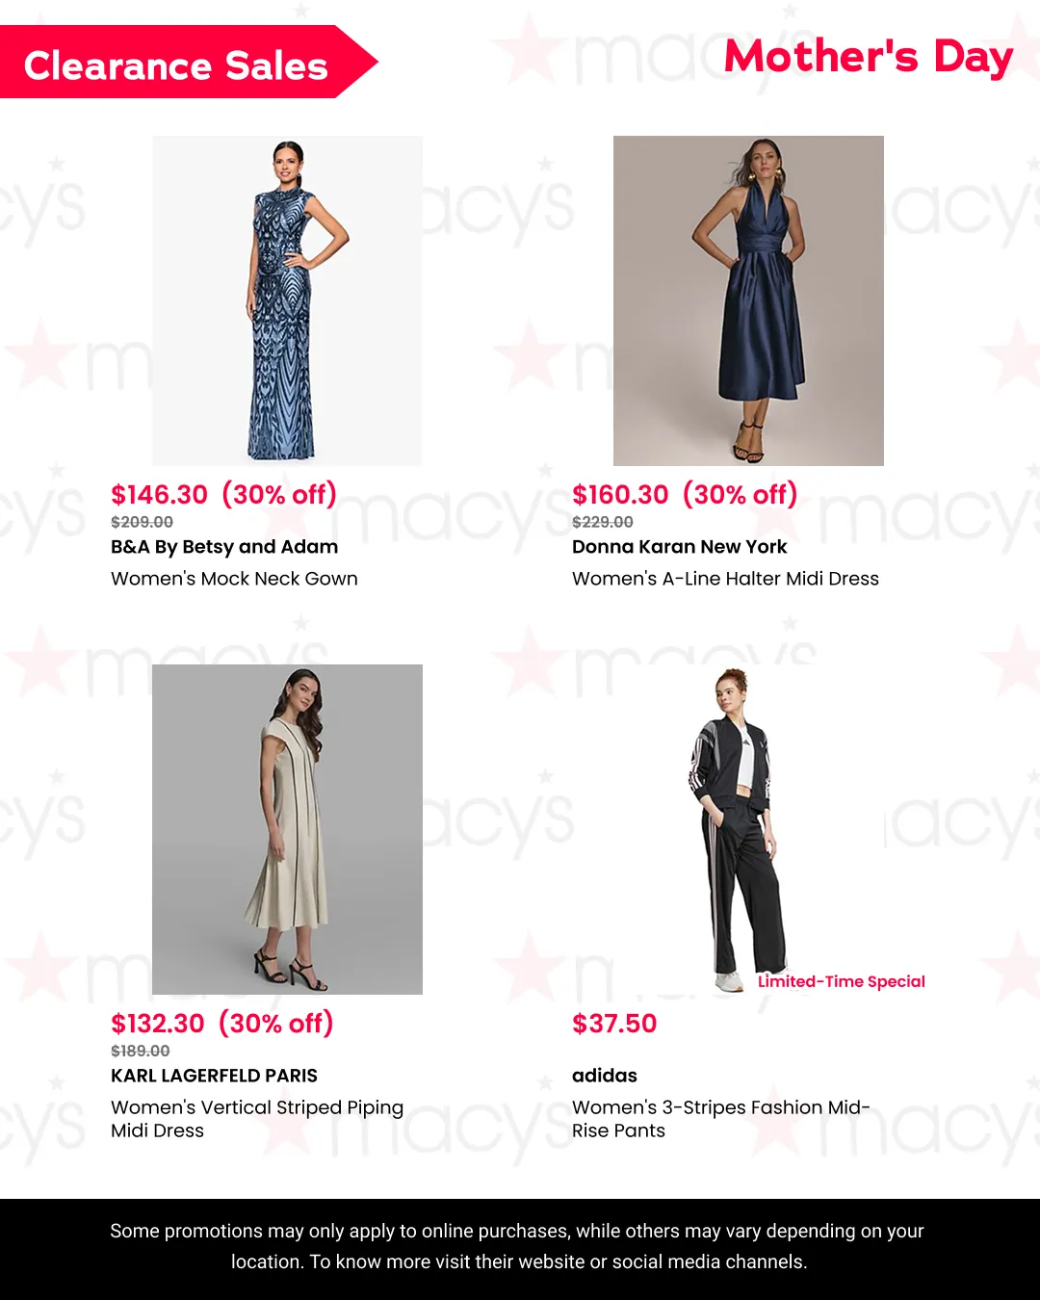Image resolution: width=1040 pixels, height=1300 pixels.
Task: Click the Women's A-Line Halter Midi Dress title
Action: click(725, 579)
